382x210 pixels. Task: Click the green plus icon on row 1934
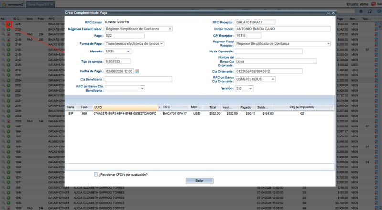tap(8, 147)
